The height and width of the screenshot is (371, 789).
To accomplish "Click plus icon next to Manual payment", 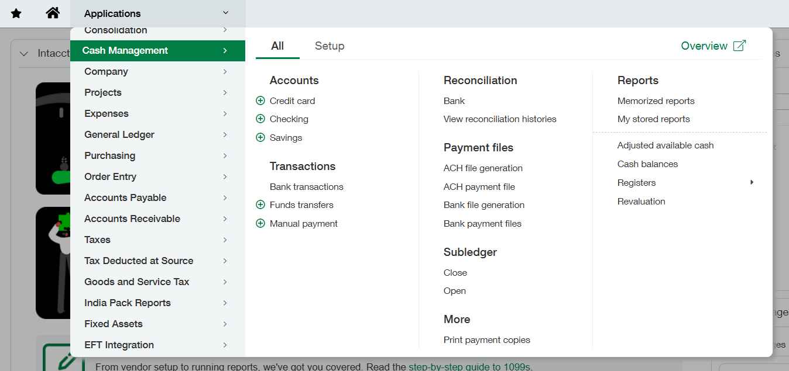I will pyautogui.click(x=260, y=224).
